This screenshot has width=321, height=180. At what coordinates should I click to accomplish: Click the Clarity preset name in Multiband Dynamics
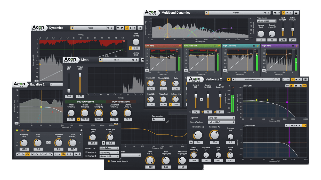click(x=236, y=13)
